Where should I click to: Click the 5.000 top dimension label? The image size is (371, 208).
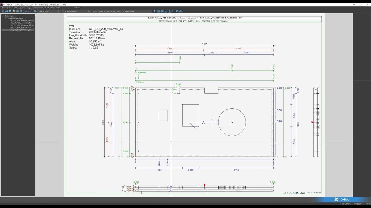coord(204,44)
